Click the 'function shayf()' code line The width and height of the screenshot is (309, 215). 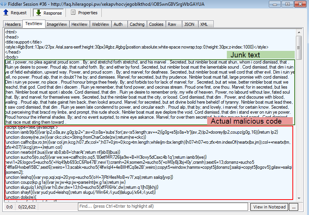pyautogui.click(x=80, y=192)
